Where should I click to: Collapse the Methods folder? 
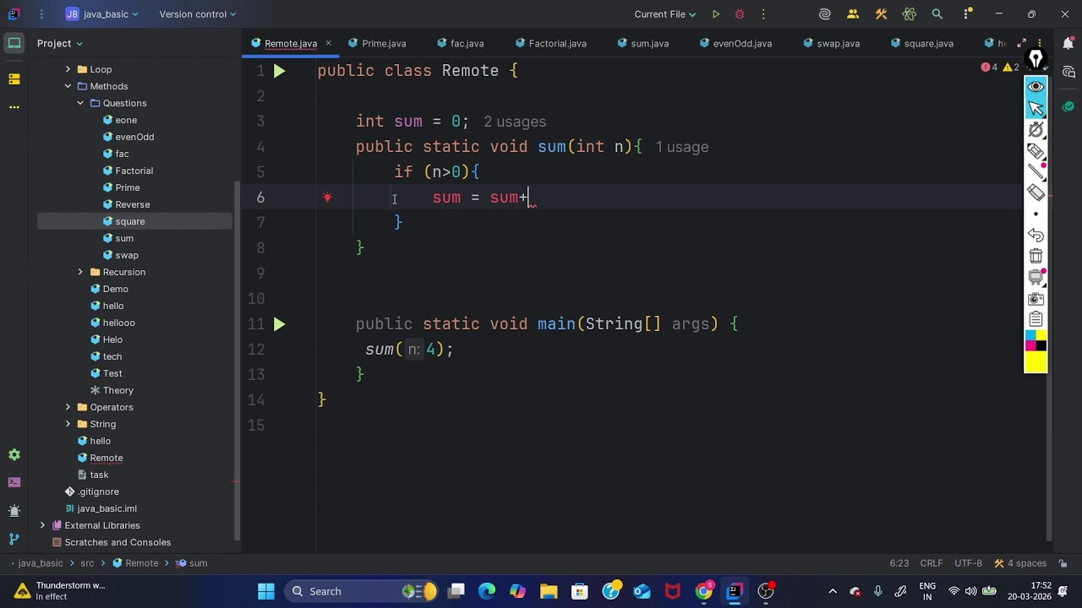coord(68,86)
